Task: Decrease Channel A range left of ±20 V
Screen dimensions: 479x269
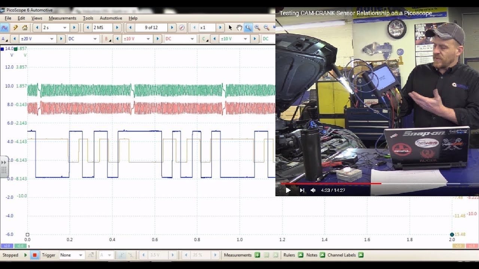Action: coord(14,39)
